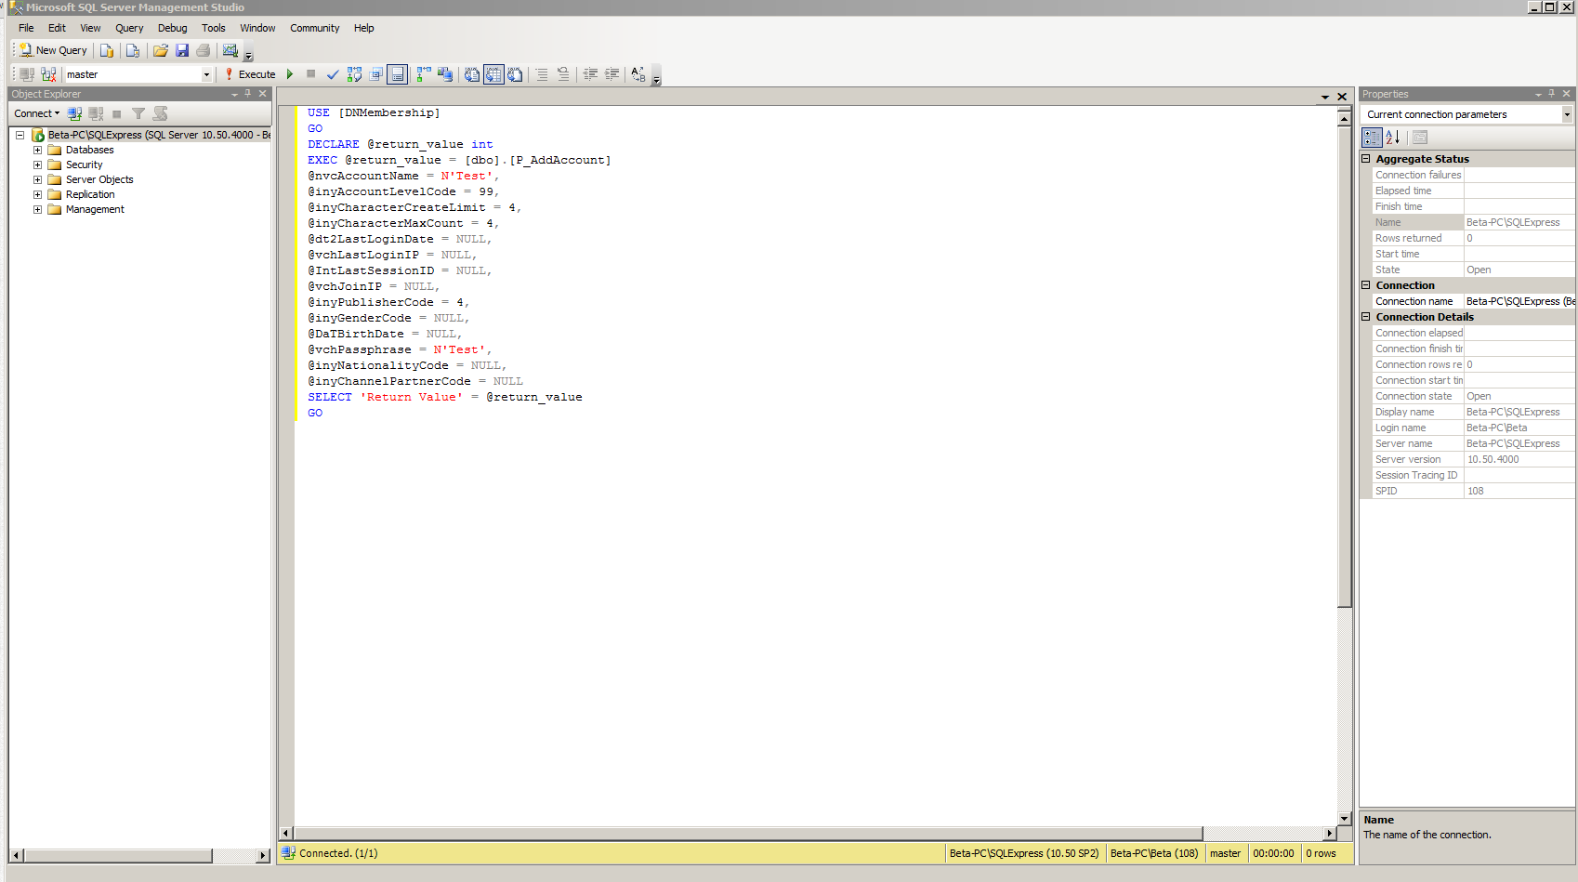Expand the Replication folder
This screenshot has width=1578, height=882.
37,194
